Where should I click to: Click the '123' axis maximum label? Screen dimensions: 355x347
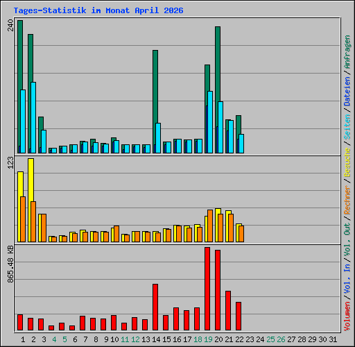point(10,162)
